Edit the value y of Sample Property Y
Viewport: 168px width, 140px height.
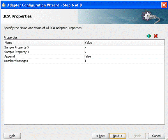(124, 52)
